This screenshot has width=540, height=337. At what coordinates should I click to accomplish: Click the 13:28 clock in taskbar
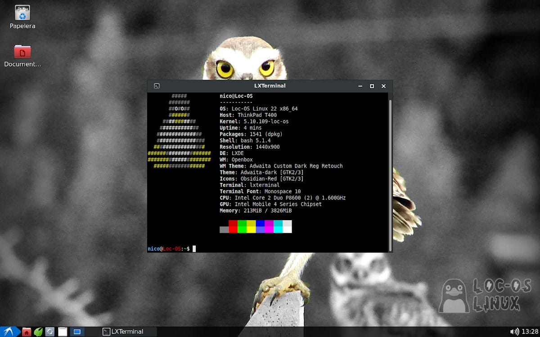[530, 332]
